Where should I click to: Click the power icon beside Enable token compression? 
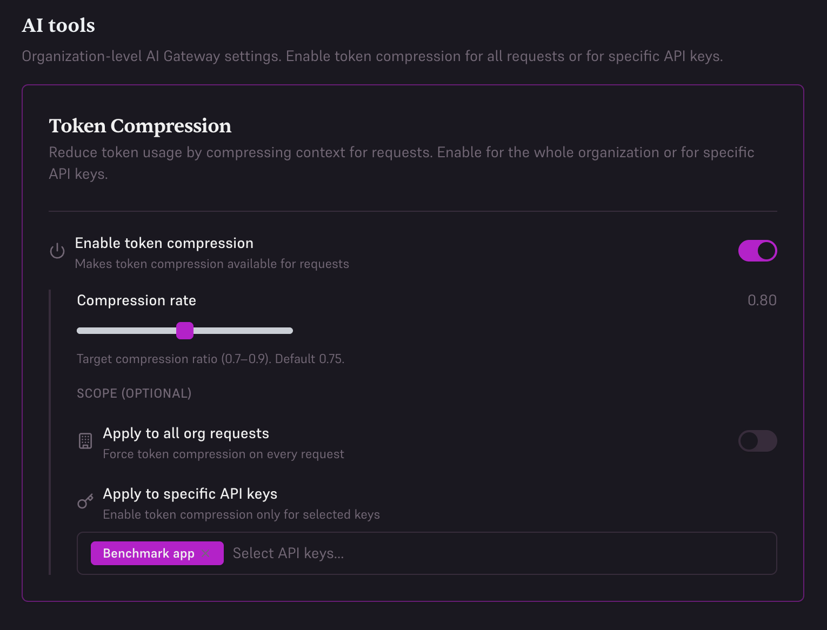(x=57, y=251)
